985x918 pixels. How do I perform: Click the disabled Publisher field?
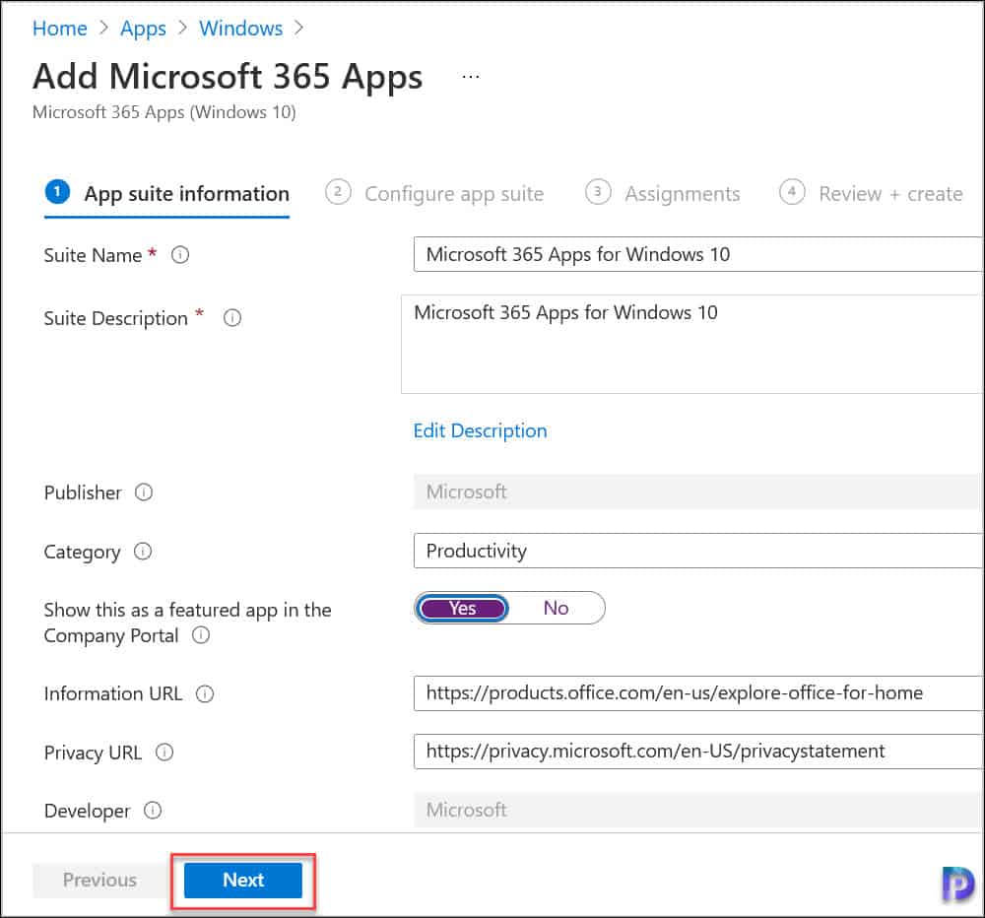click(x=698, y=492)
